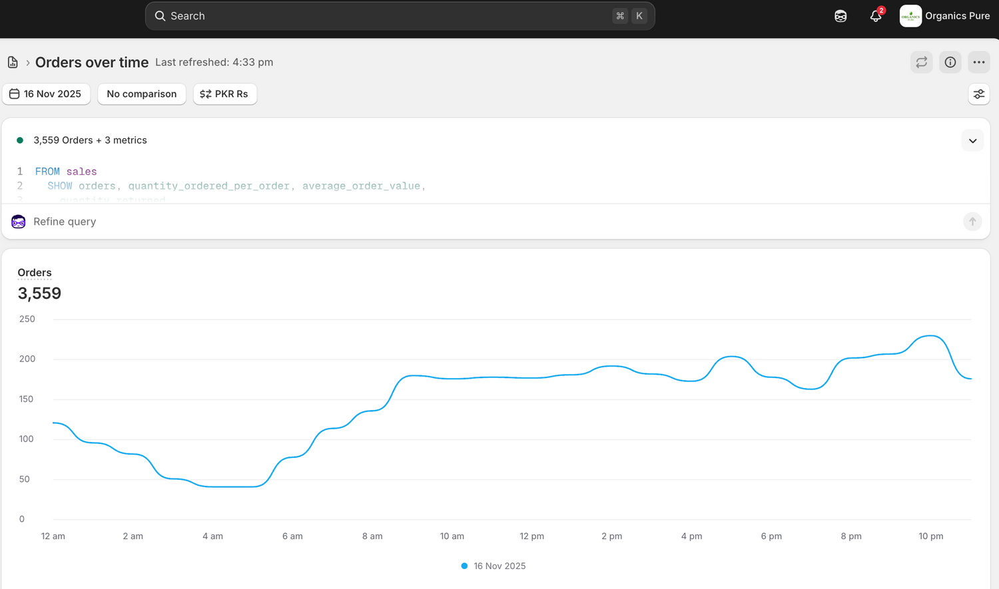Type in the Refine query field
The image size is (999, 589).
[466, 222]
